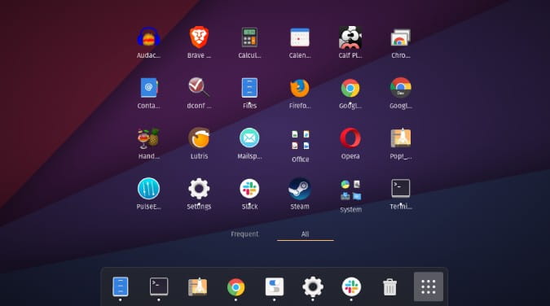The height and width of the screenshot is (306, 550).
Task: Open the Calendar app
Action: pyautogui.click(x=300, y=37)
